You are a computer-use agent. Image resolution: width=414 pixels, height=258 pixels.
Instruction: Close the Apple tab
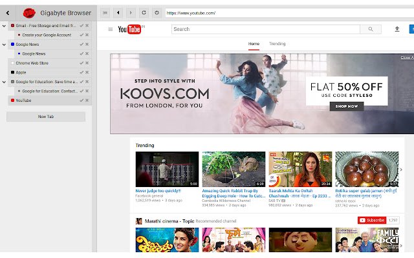coord(87,72)
